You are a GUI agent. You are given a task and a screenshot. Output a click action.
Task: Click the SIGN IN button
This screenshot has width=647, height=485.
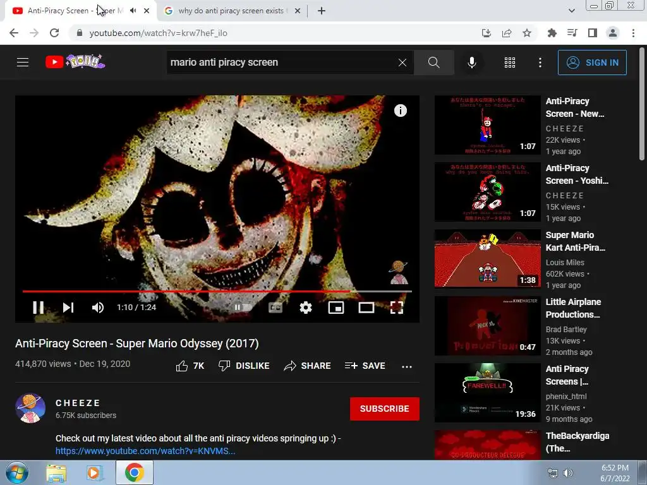[x=592, y=63]
